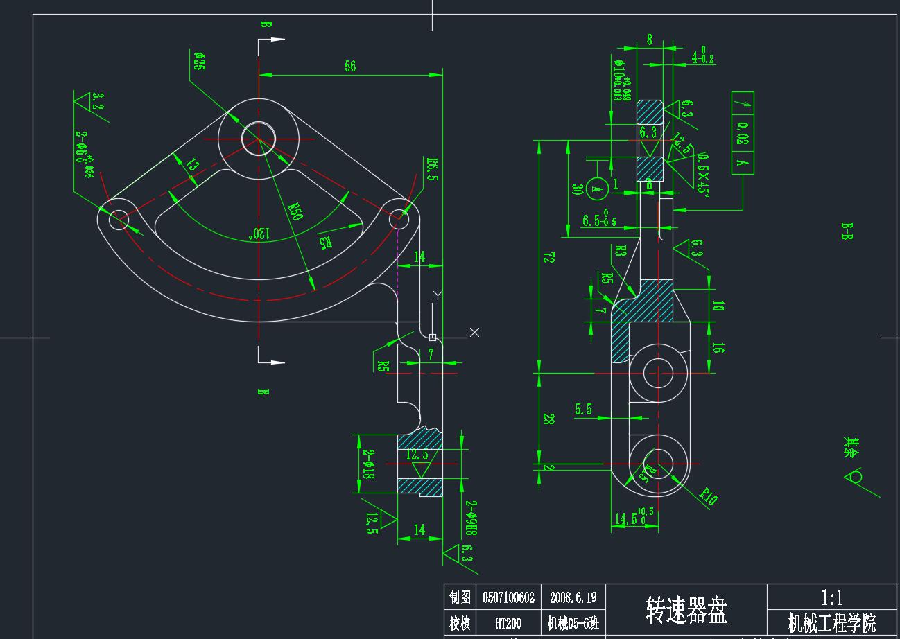Select the B-B section view label
900x639 pixels.
point(847,231)
